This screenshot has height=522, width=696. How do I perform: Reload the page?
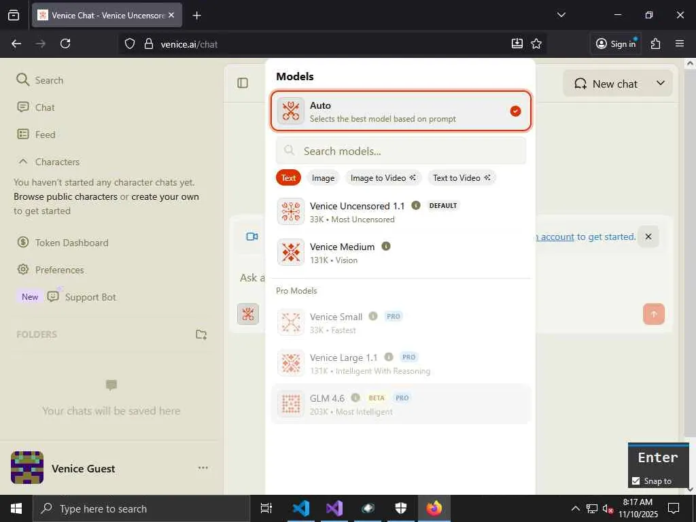click(x=65, y=43)
